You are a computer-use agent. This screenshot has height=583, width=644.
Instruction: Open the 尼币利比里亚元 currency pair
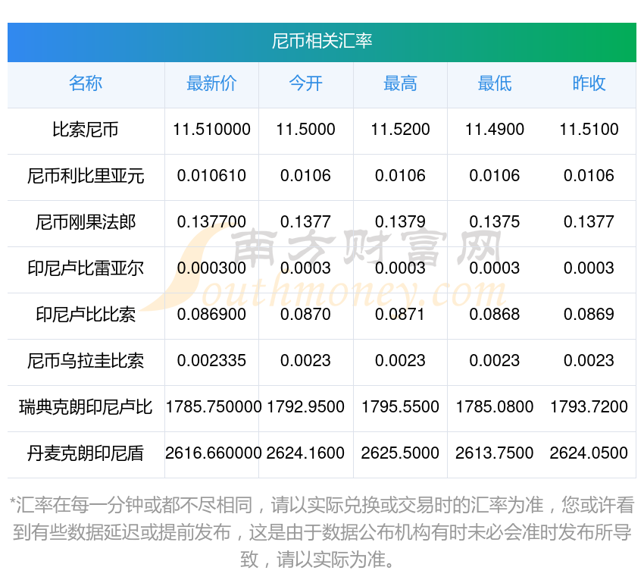point(86,176)
